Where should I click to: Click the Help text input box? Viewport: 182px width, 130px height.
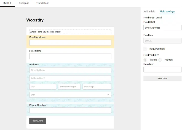(162, 70)
